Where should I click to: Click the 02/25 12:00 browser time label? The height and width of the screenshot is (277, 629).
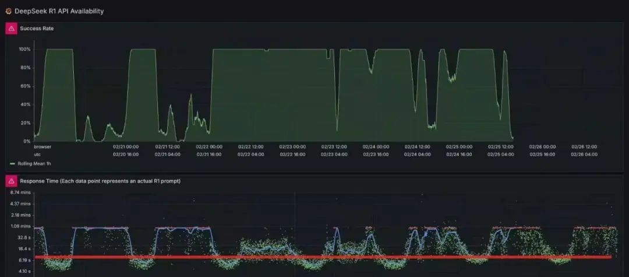click(x=501, y=147)
